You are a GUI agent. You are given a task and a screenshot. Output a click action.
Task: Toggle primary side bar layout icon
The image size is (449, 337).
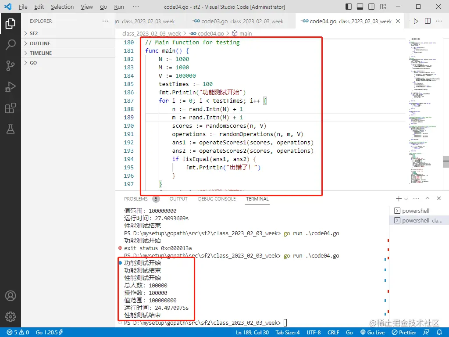tap(349, 7)
